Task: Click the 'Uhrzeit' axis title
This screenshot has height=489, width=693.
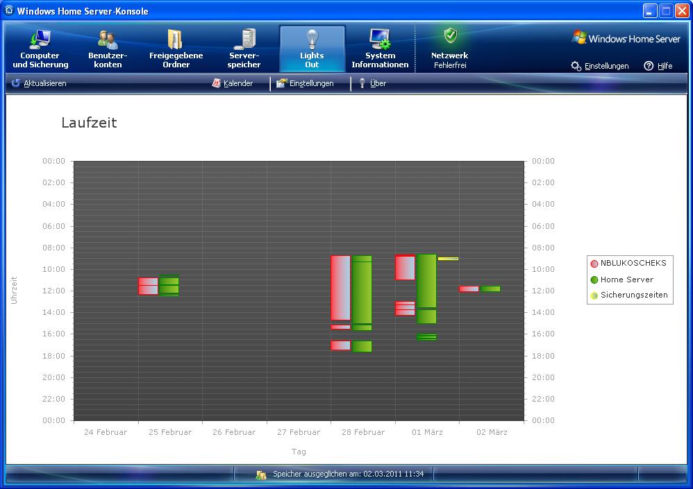Action: (14, 291)
